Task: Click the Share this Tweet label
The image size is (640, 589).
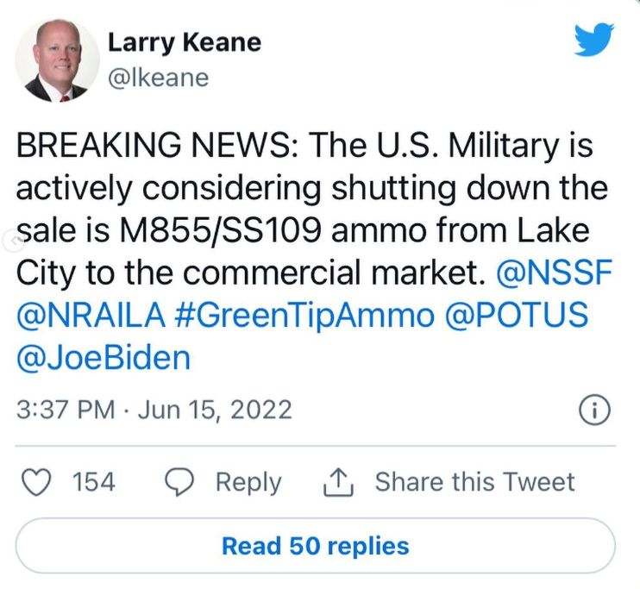Action: [x=474, y=482]
